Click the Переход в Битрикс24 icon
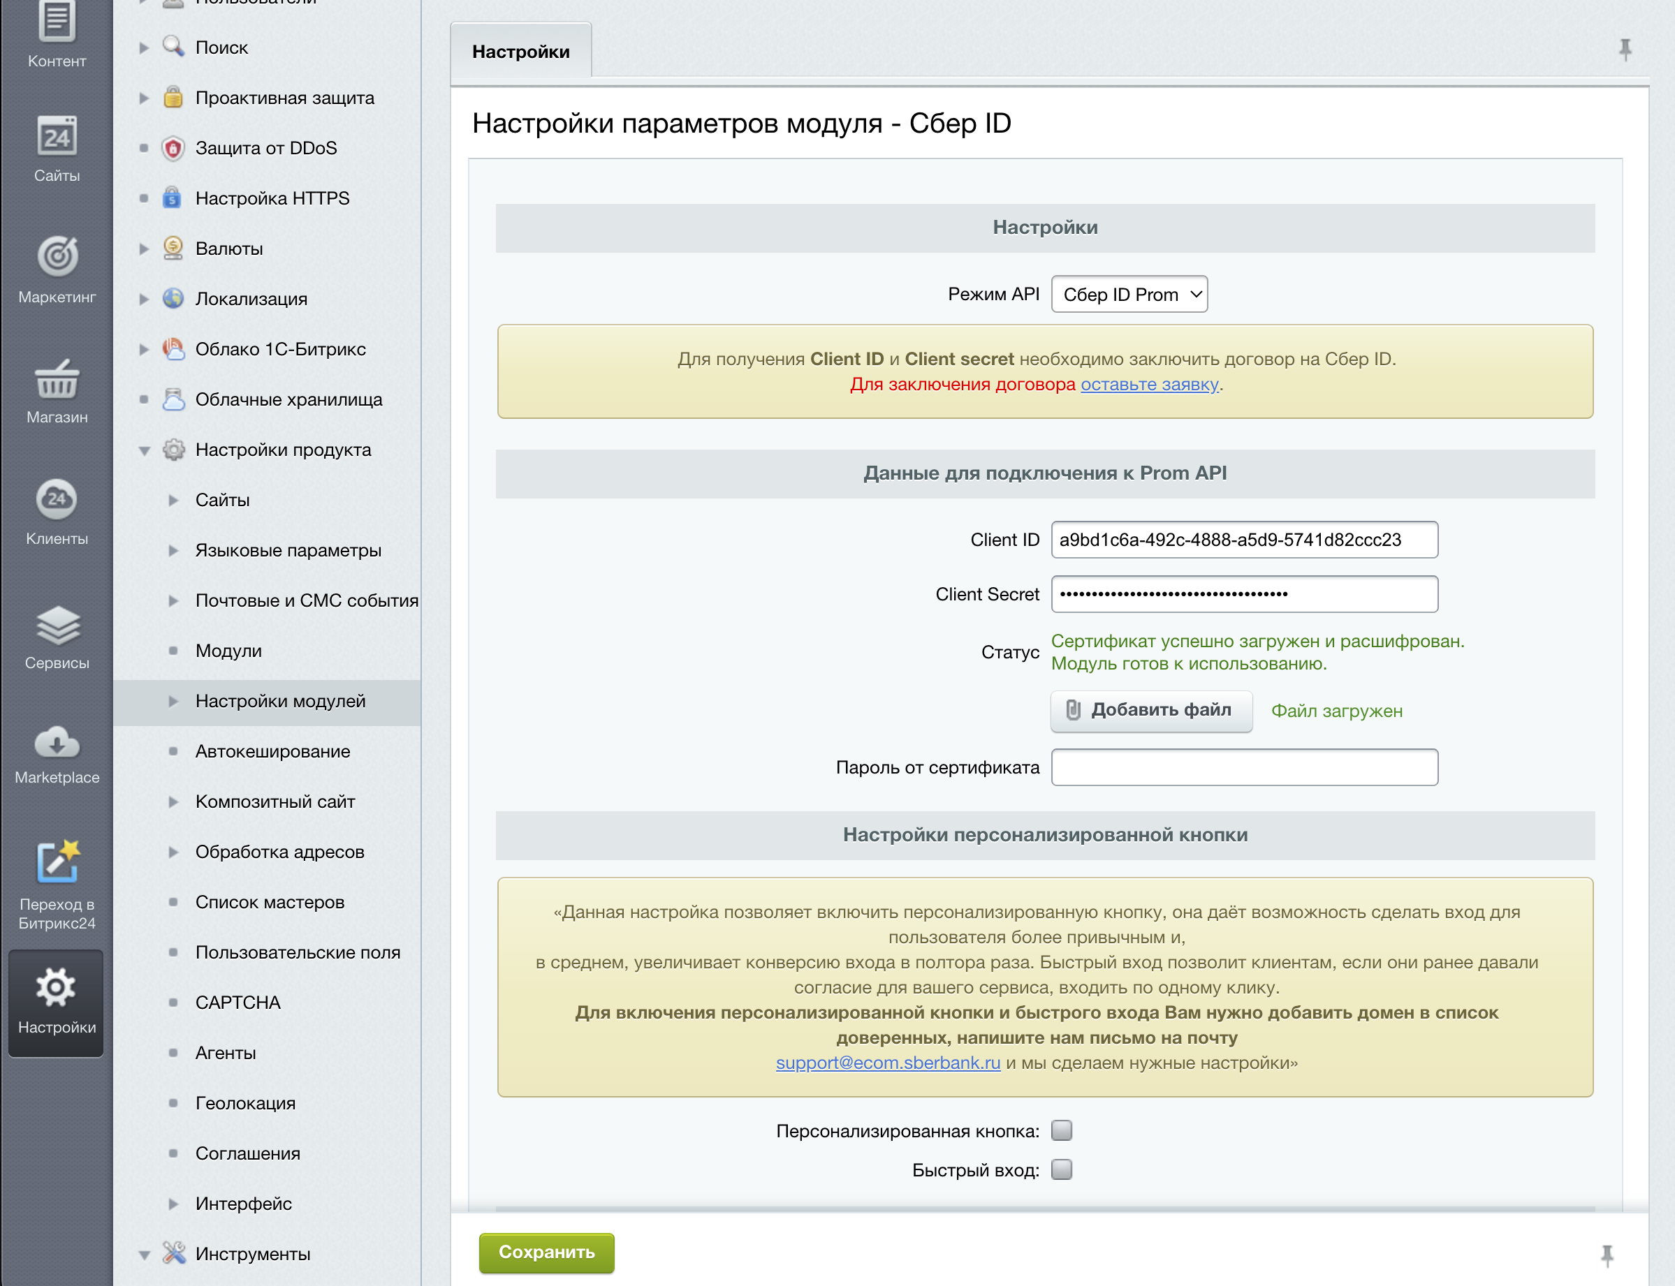The width and height of the screenshot is (1675, 1286). (x=57, y=862)
